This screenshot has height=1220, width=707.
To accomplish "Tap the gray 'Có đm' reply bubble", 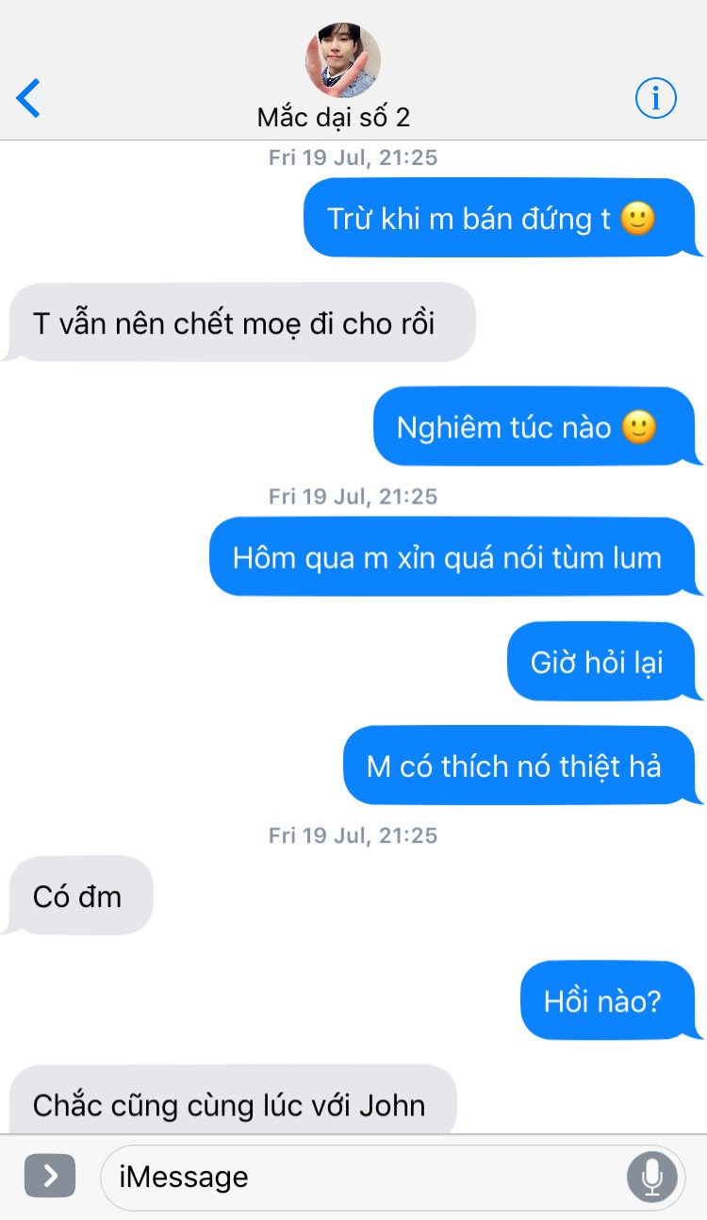I will [x=79, y=896].
